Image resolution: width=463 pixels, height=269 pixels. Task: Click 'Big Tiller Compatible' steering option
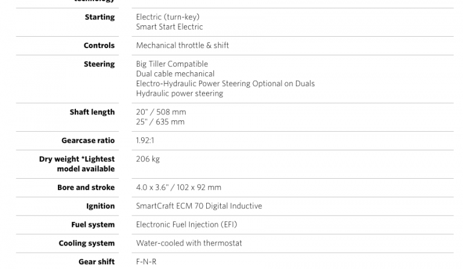pos(172,64)
